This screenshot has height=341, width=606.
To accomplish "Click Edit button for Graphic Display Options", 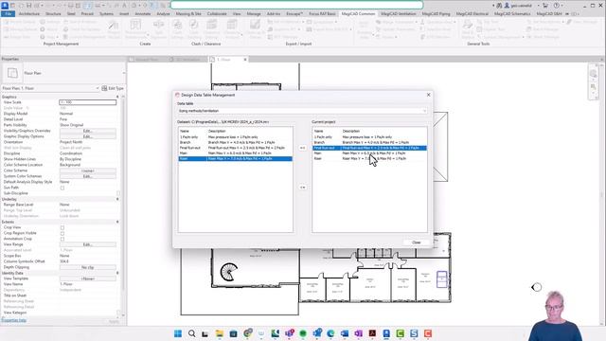I will (x=88, y=136).
